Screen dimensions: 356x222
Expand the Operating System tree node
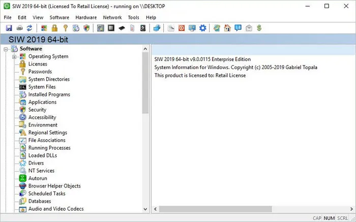(x=14, y=57)
